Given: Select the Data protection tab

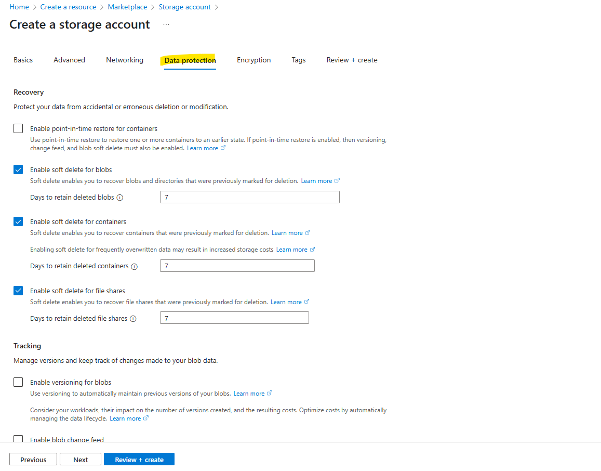Looking at the screenshot, I should tap(190, 61).
